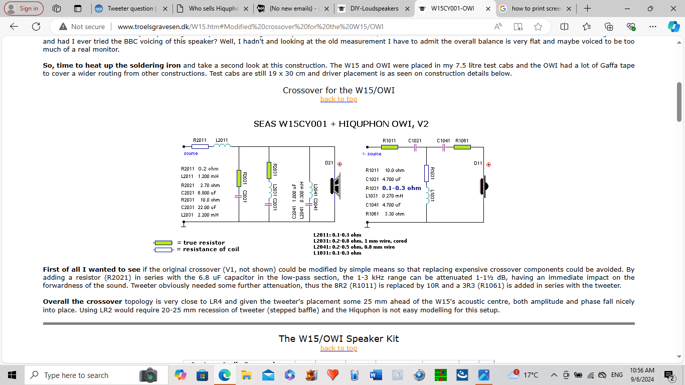Open the Photos app in taskbar
The height and width of the screenshot is (385, 685).
[x=483, y=375]
